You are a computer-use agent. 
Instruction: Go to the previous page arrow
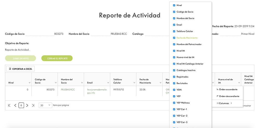click(15, 105)
